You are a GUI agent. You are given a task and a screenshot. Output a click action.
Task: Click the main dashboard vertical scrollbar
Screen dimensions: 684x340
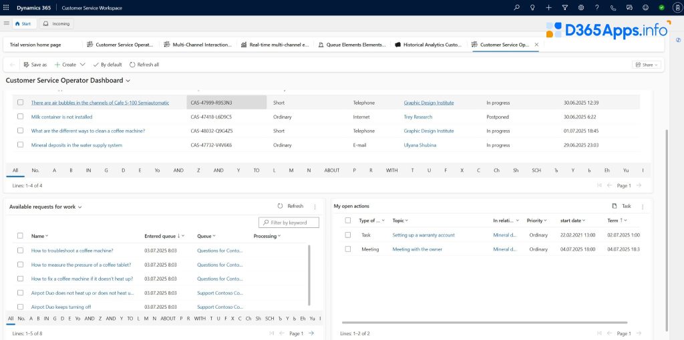(x=667, y=229)
